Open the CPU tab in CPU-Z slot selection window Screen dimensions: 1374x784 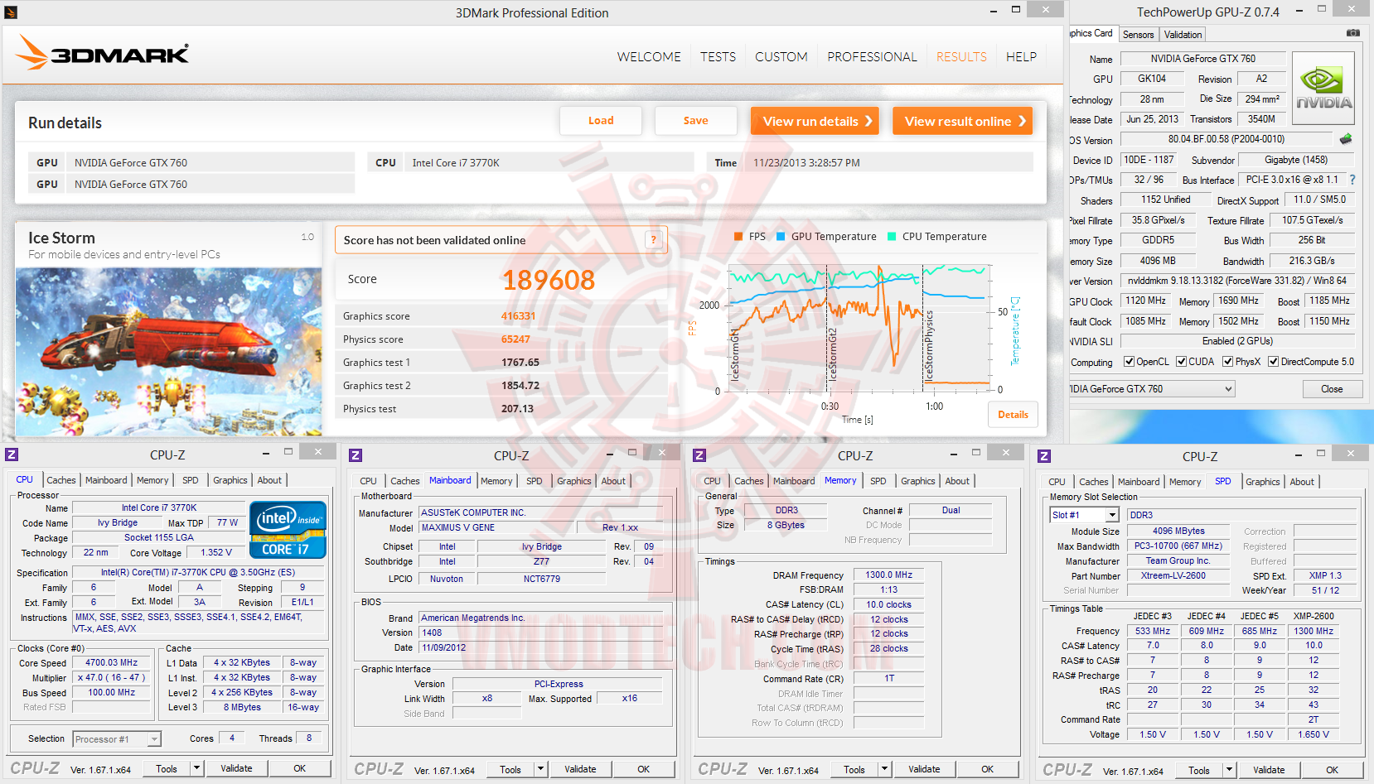point(1057,482)
